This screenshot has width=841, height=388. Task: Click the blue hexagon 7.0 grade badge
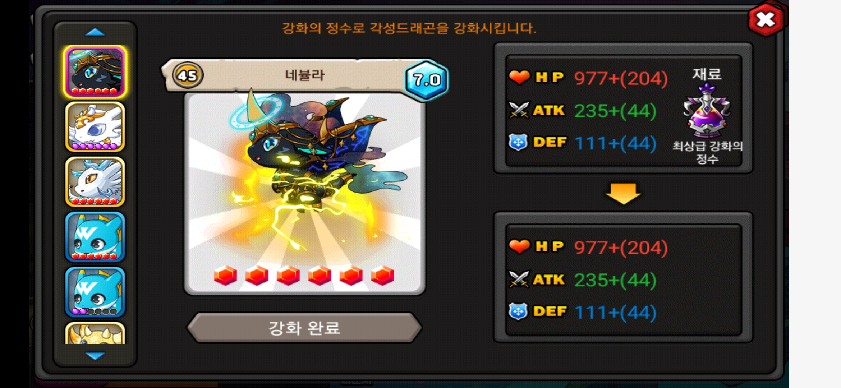point(427,79)
